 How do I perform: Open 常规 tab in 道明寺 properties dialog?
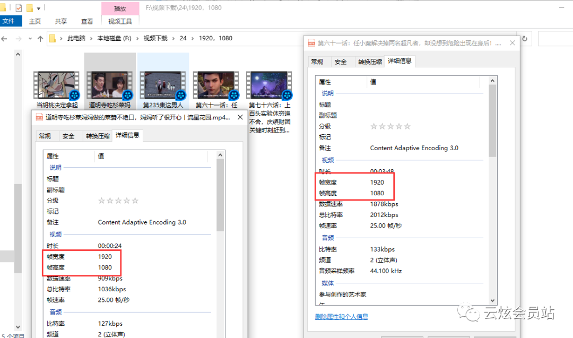click(45, 136)
